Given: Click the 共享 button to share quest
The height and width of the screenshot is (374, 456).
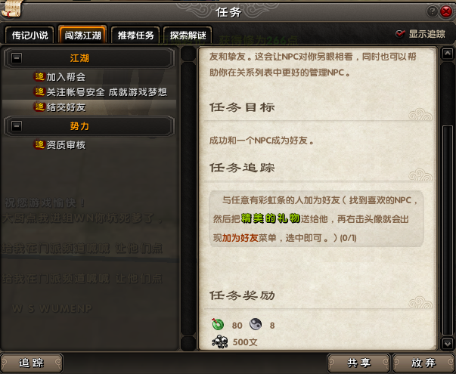Looking at the screenshot, I should coord(359,363).
